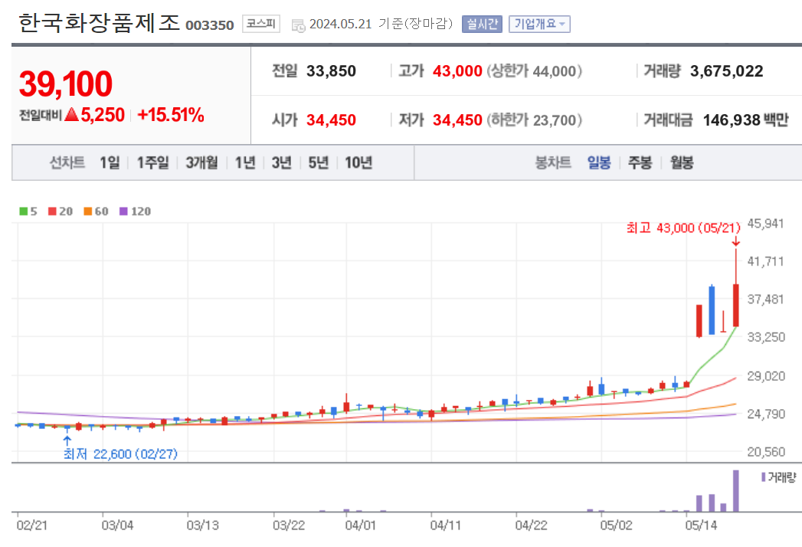Image resolution: width=802 pixels, height=547 pixels.
Task: Click the 거래대금 value 146,938 백만
Action: (x=746, y=120)
